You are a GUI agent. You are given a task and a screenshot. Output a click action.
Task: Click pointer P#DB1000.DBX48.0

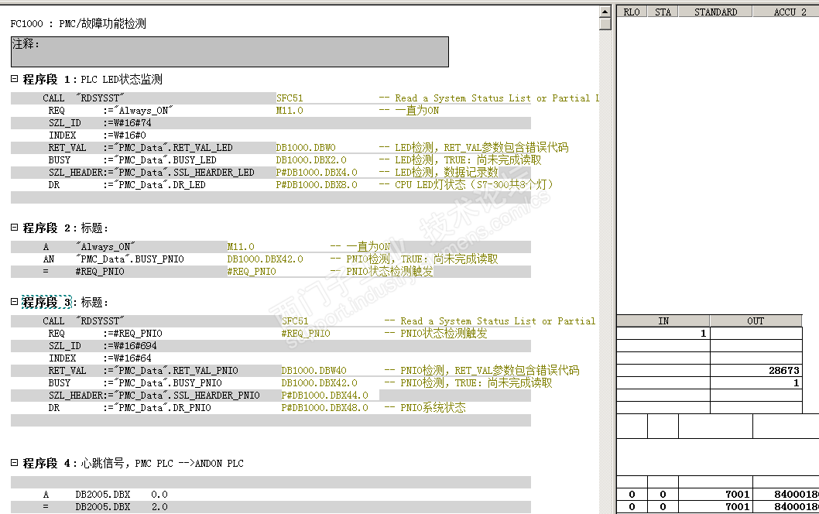(324, 408)
